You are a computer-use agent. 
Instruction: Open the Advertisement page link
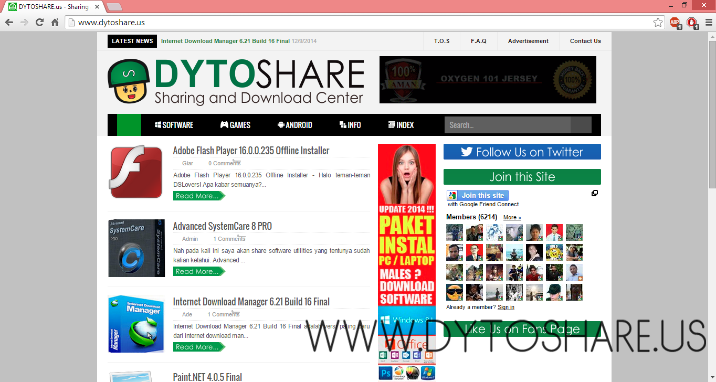(x=528, y=41)
